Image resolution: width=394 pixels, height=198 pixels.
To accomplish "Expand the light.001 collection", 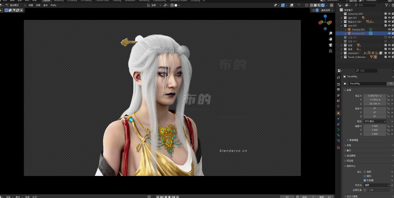I will click(x=341, y=18).
